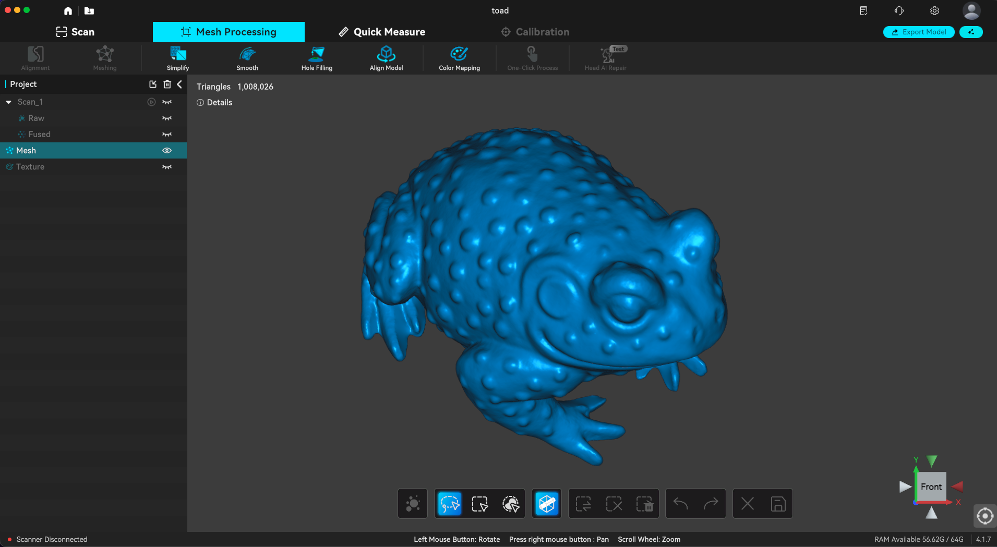Viewport: 997px width, 547px height.
Task: Choose the connected-region selection tool
Action: pos(510,504)
